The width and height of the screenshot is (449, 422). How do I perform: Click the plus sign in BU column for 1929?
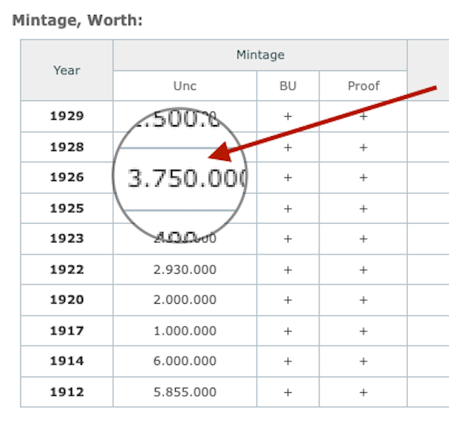tap(287, 117)
